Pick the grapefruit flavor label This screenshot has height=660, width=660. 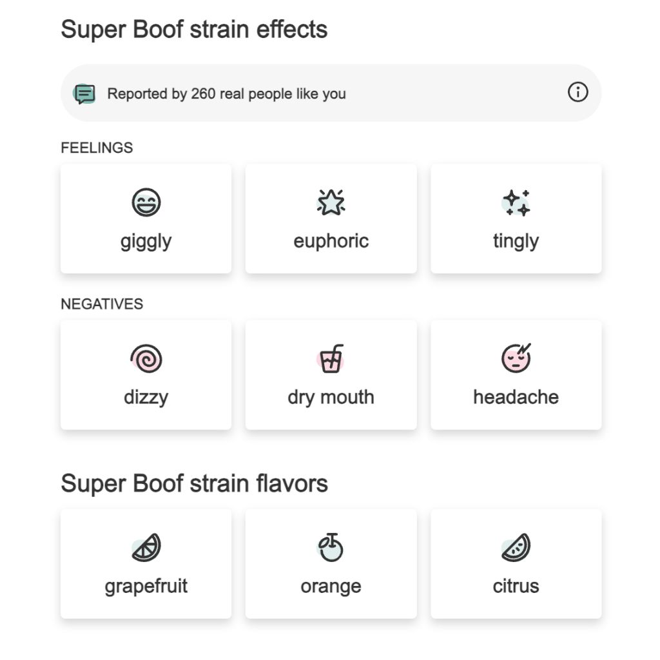pos(146,587)
